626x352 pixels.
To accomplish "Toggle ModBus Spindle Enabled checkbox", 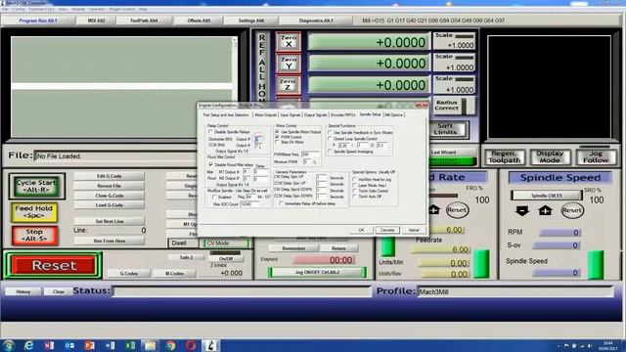I will (214, 198).
